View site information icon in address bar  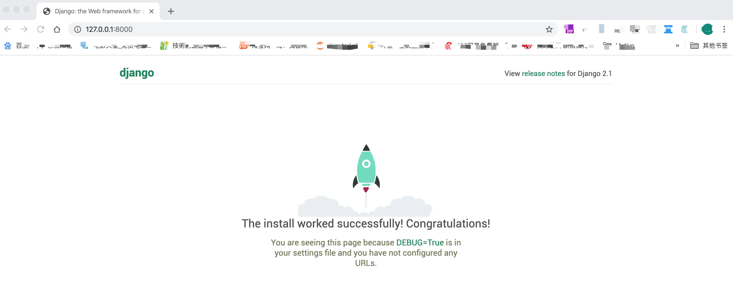(78, 29)
